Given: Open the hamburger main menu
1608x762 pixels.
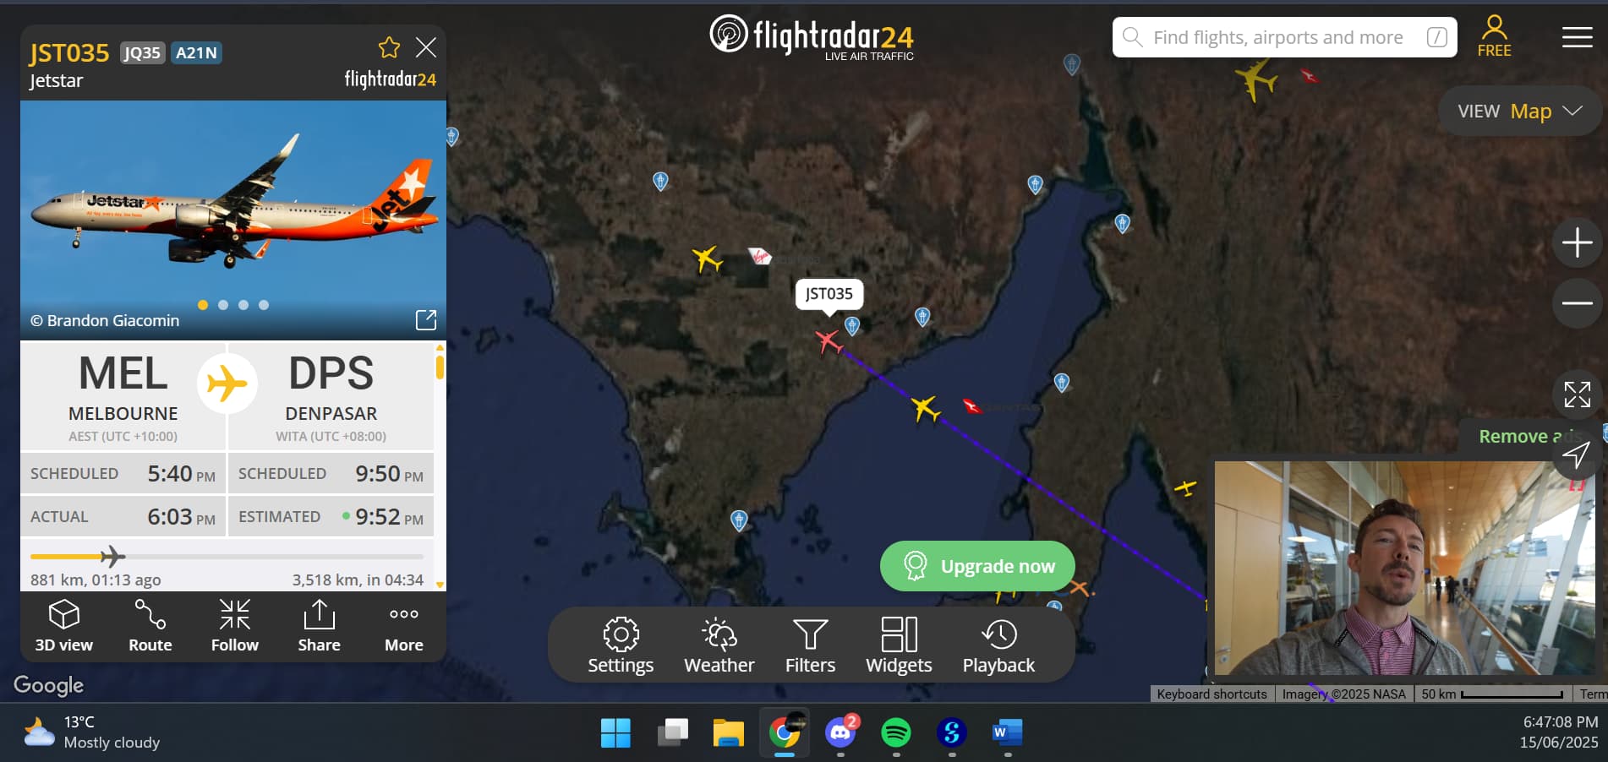Looking at the screenshot, I should (1577, 37).
